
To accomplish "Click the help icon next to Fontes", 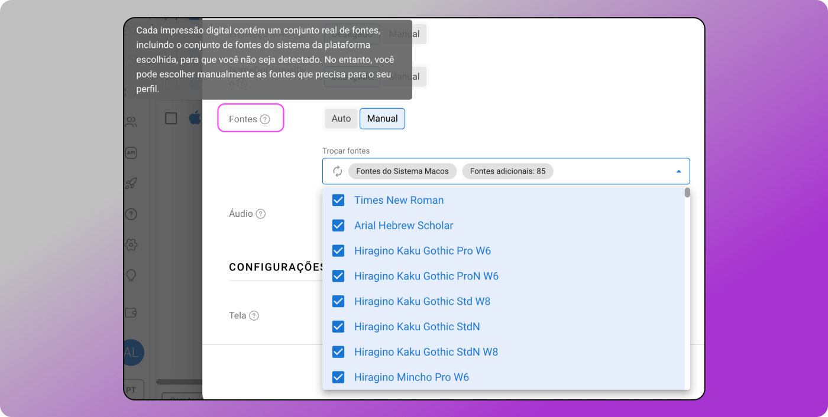I will click(x=265, y=119).
